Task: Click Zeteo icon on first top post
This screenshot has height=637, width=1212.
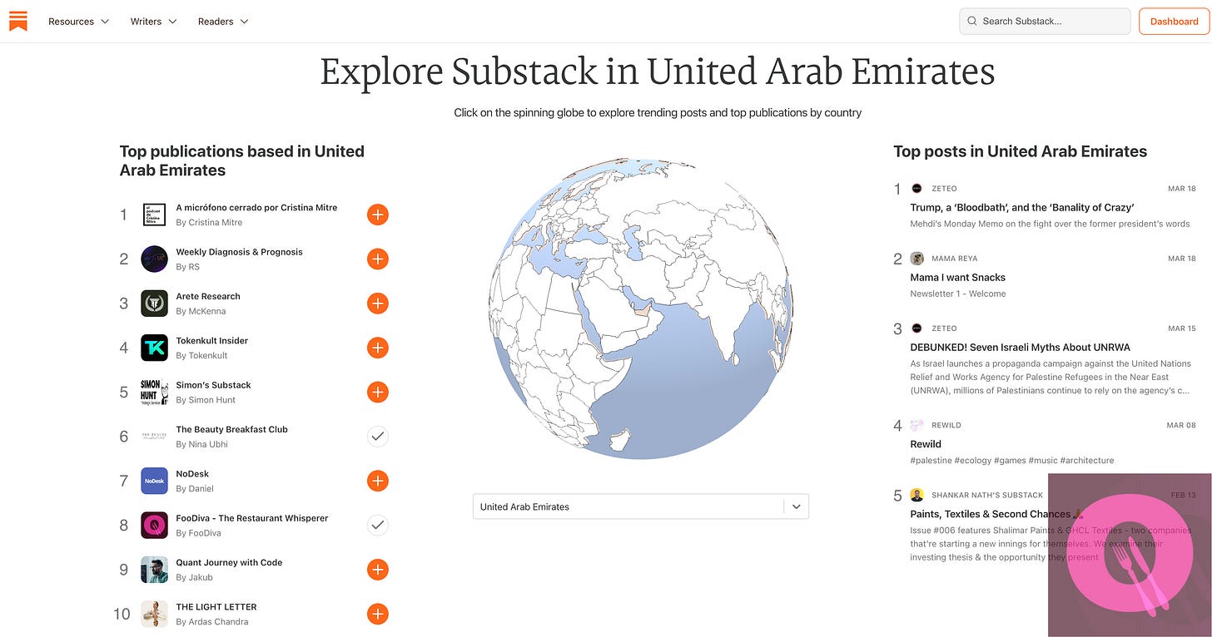Action: point(916,189)
